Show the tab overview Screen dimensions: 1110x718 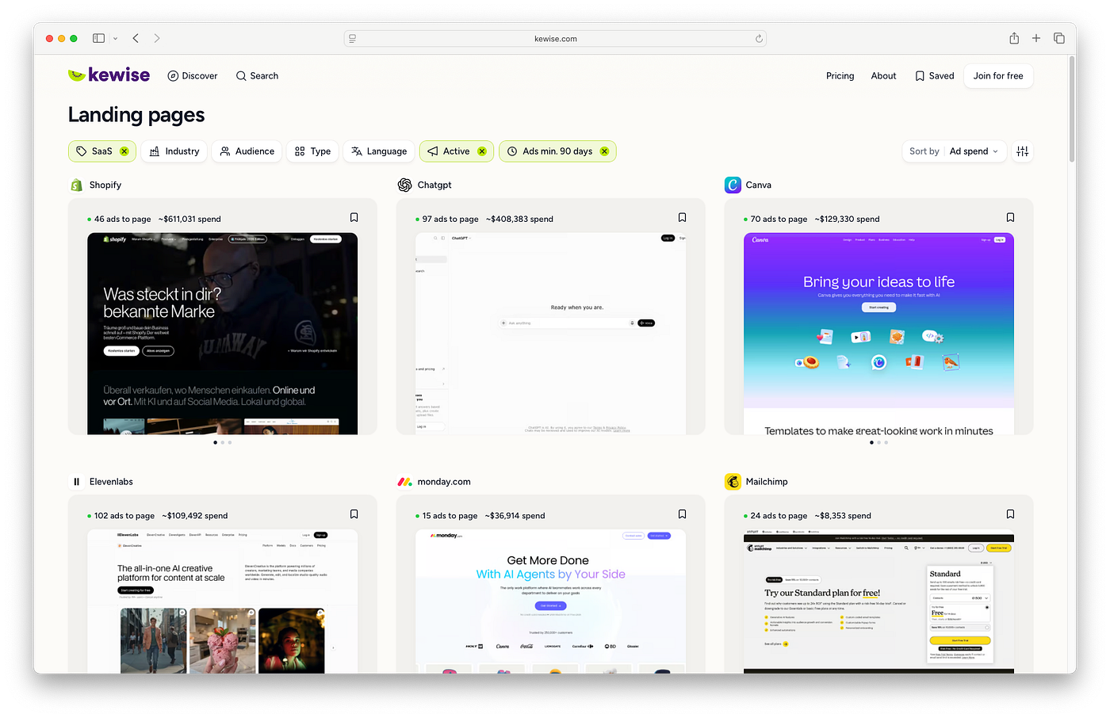[x=1059, y=38]
